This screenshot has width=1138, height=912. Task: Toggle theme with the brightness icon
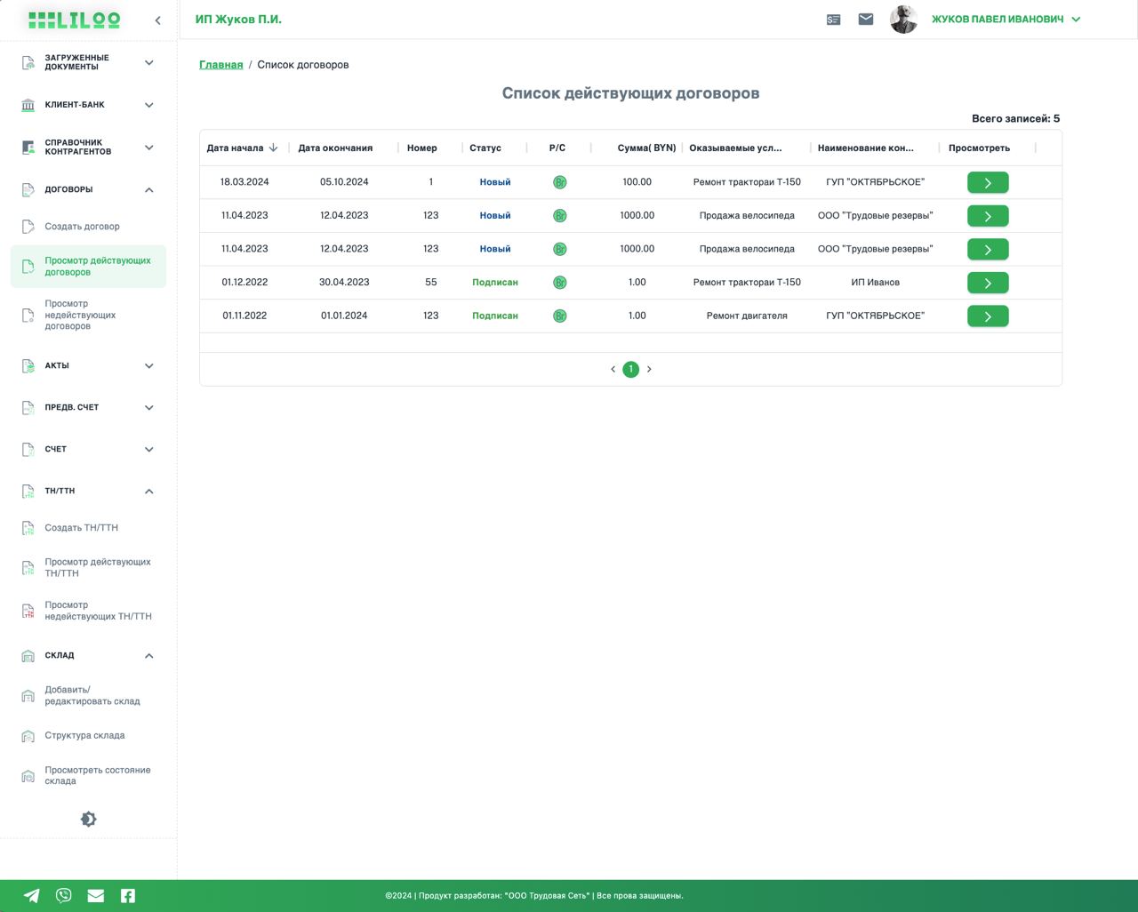[x=88, y=820]
